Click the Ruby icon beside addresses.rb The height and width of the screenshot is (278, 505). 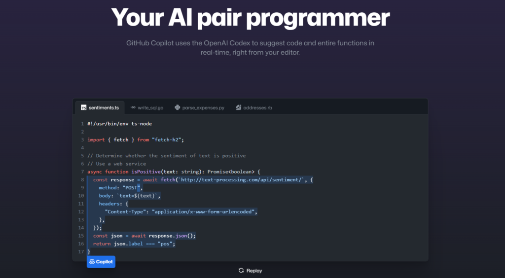coord(238,108)
